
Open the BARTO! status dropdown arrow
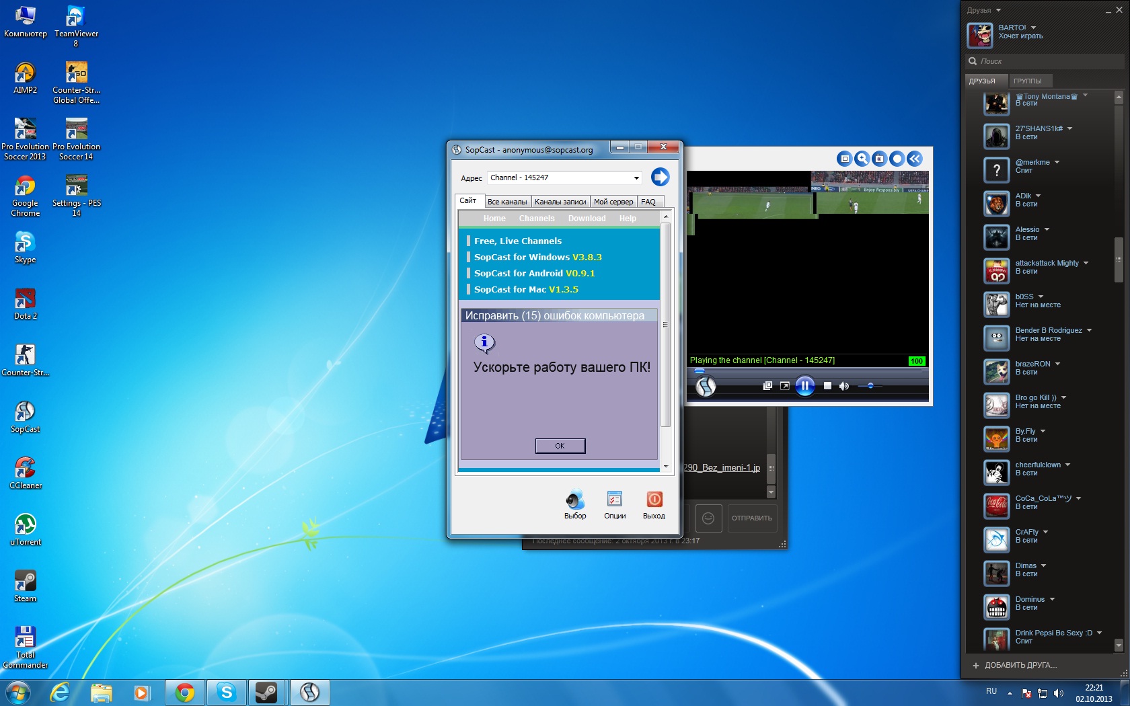point(1033,28)
